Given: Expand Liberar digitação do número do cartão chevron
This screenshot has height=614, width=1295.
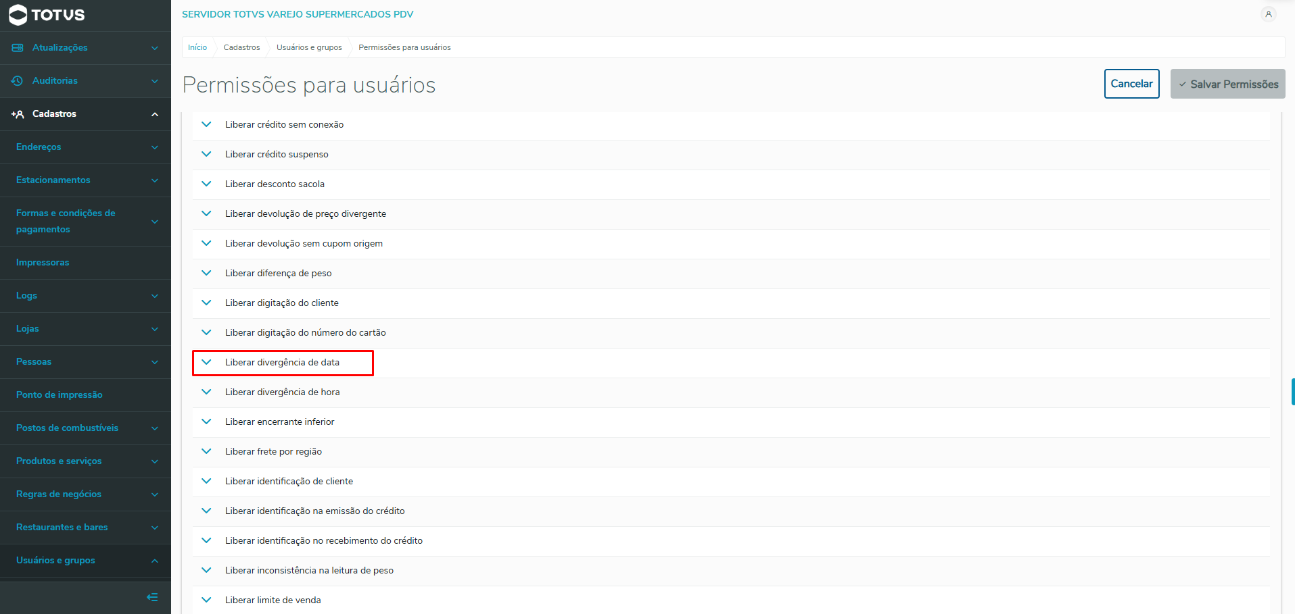Looking at the screenshot, I should (206, 332).
